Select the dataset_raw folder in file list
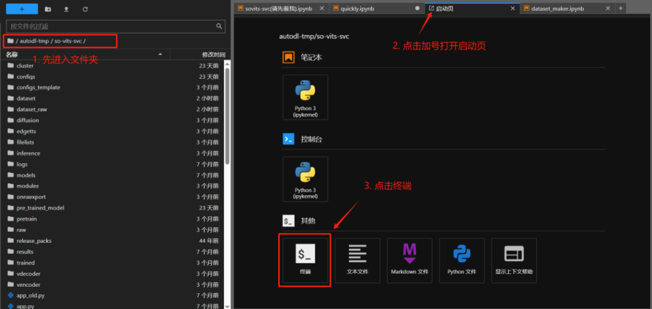This screenshot has height=309, width=652. point(32,109)
